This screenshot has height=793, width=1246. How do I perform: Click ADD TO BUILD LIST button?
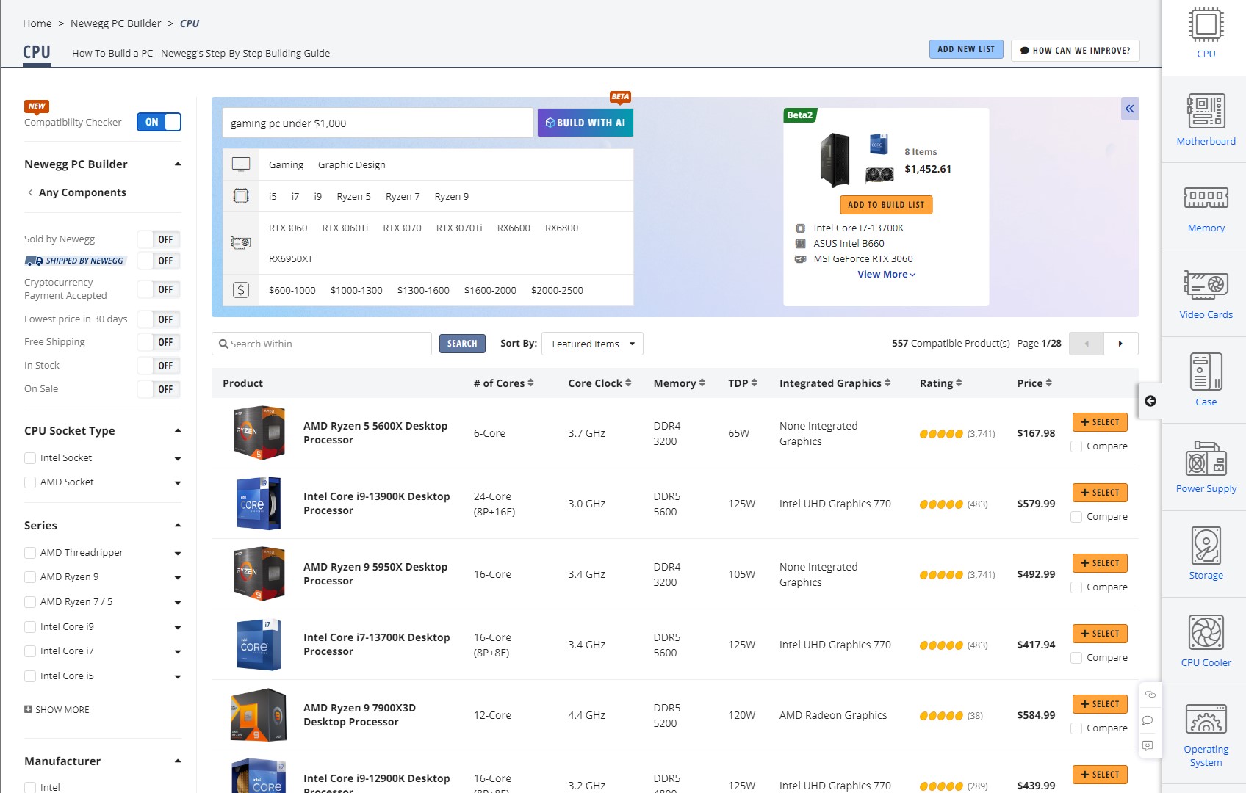click(886, 205)
